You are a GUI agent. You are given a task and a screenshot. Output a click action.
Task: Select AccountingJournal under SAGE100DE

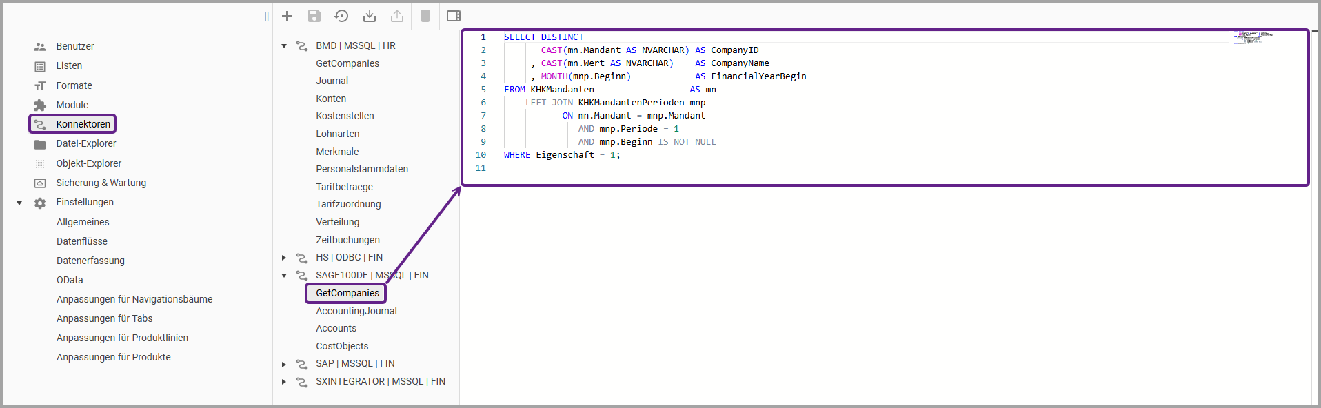tap(356, 311)
